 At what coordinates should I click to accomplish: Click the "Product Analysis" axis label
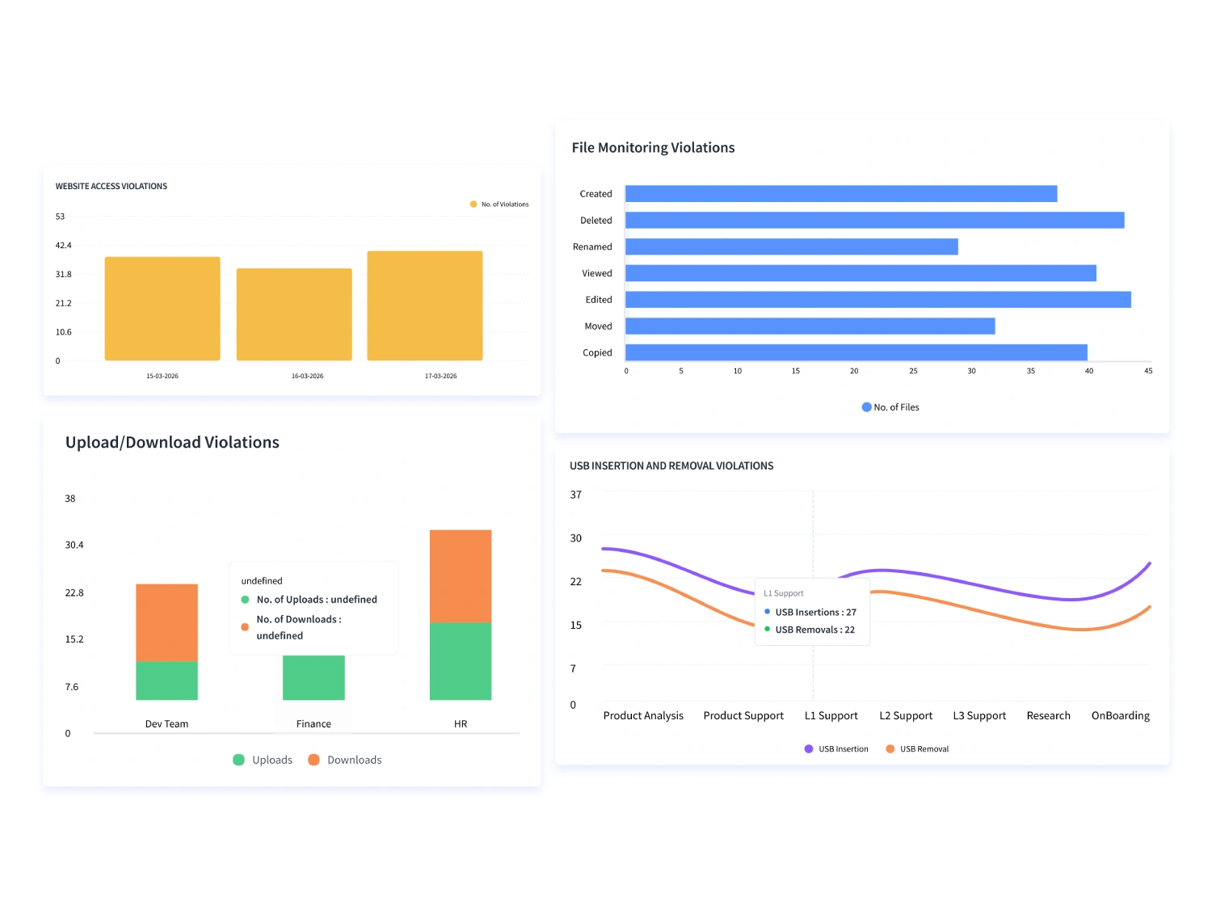coord(643,715)
